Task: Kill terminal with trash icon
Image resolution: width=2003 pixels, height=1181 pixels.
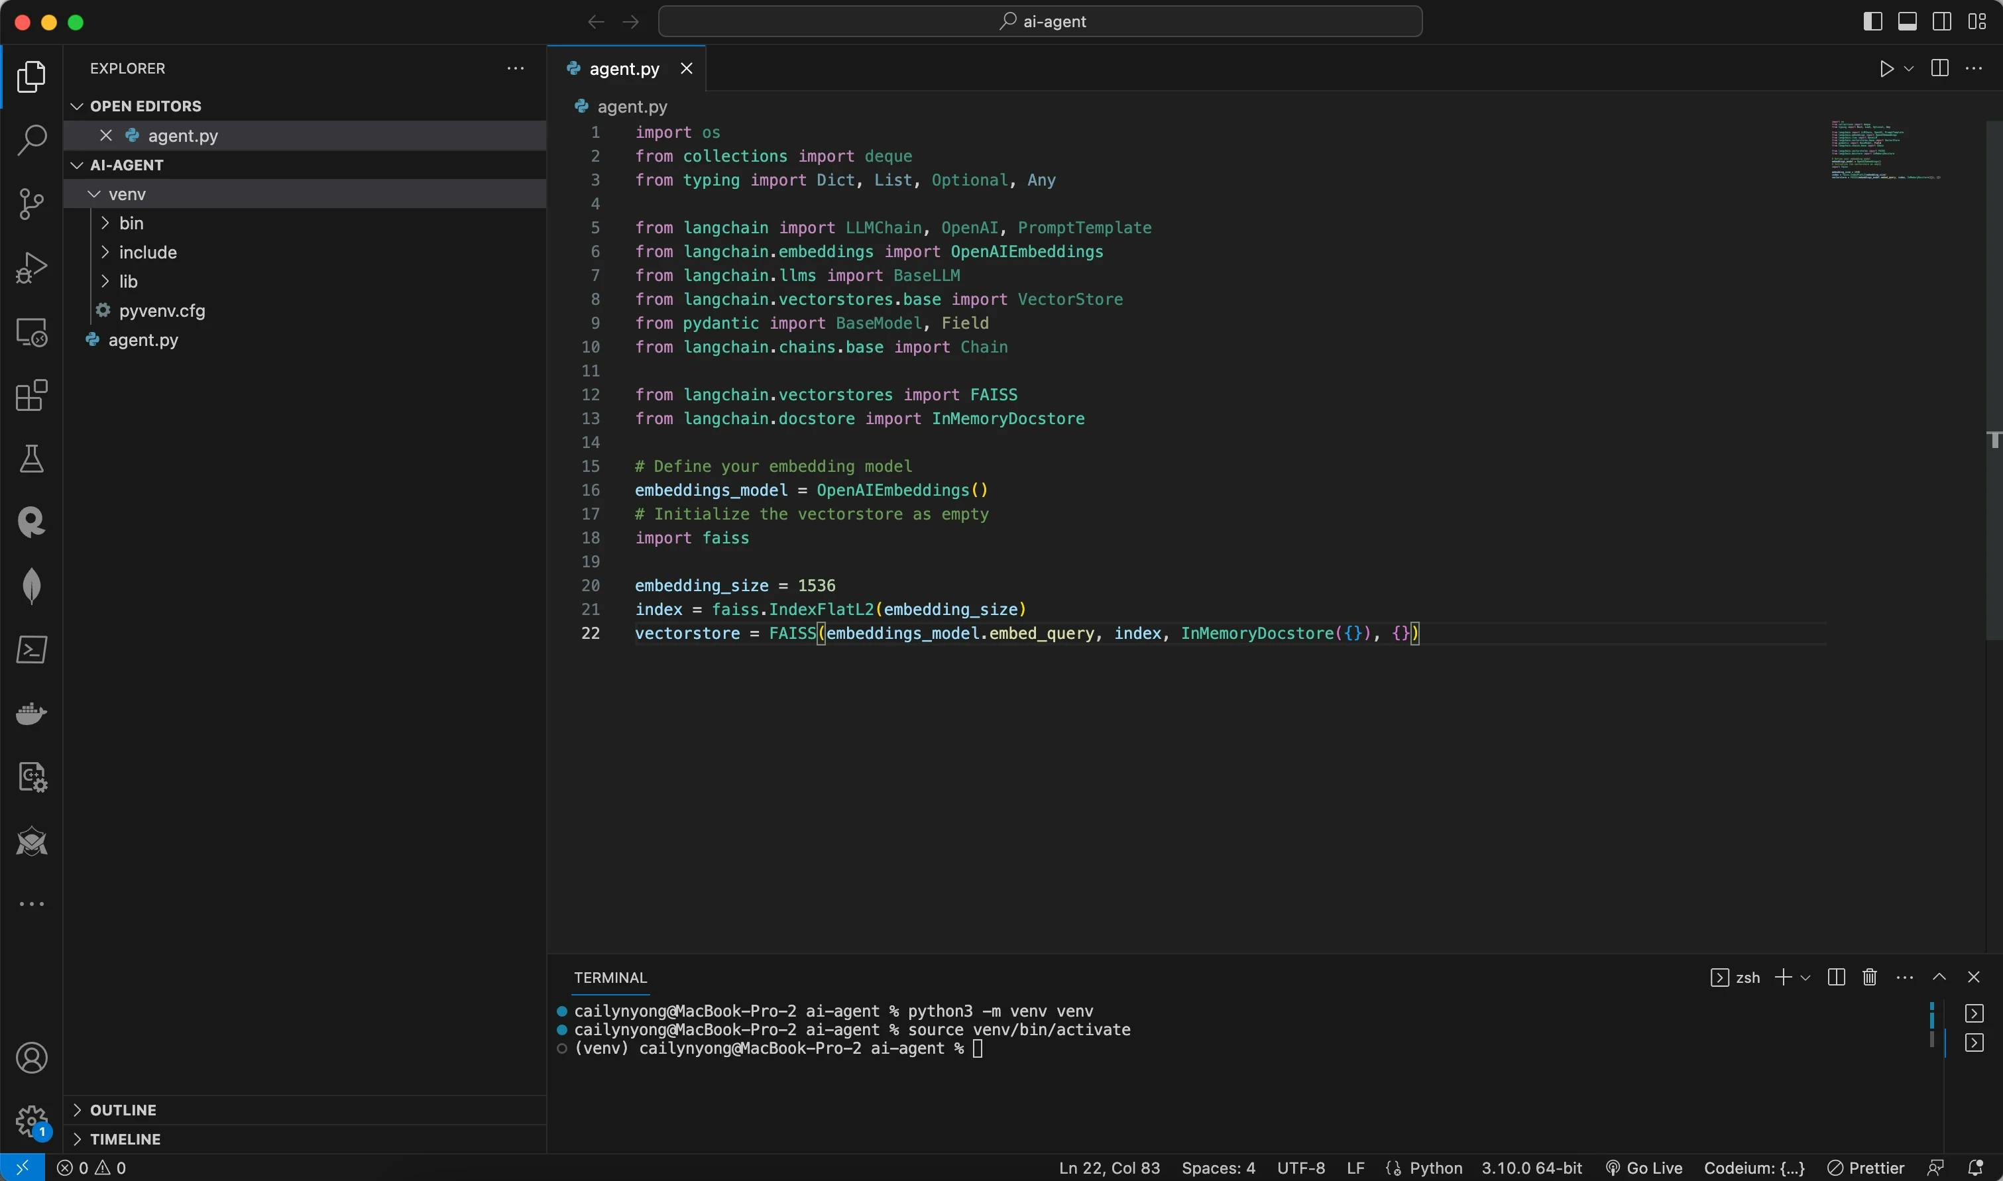Action: point(1869,978)
